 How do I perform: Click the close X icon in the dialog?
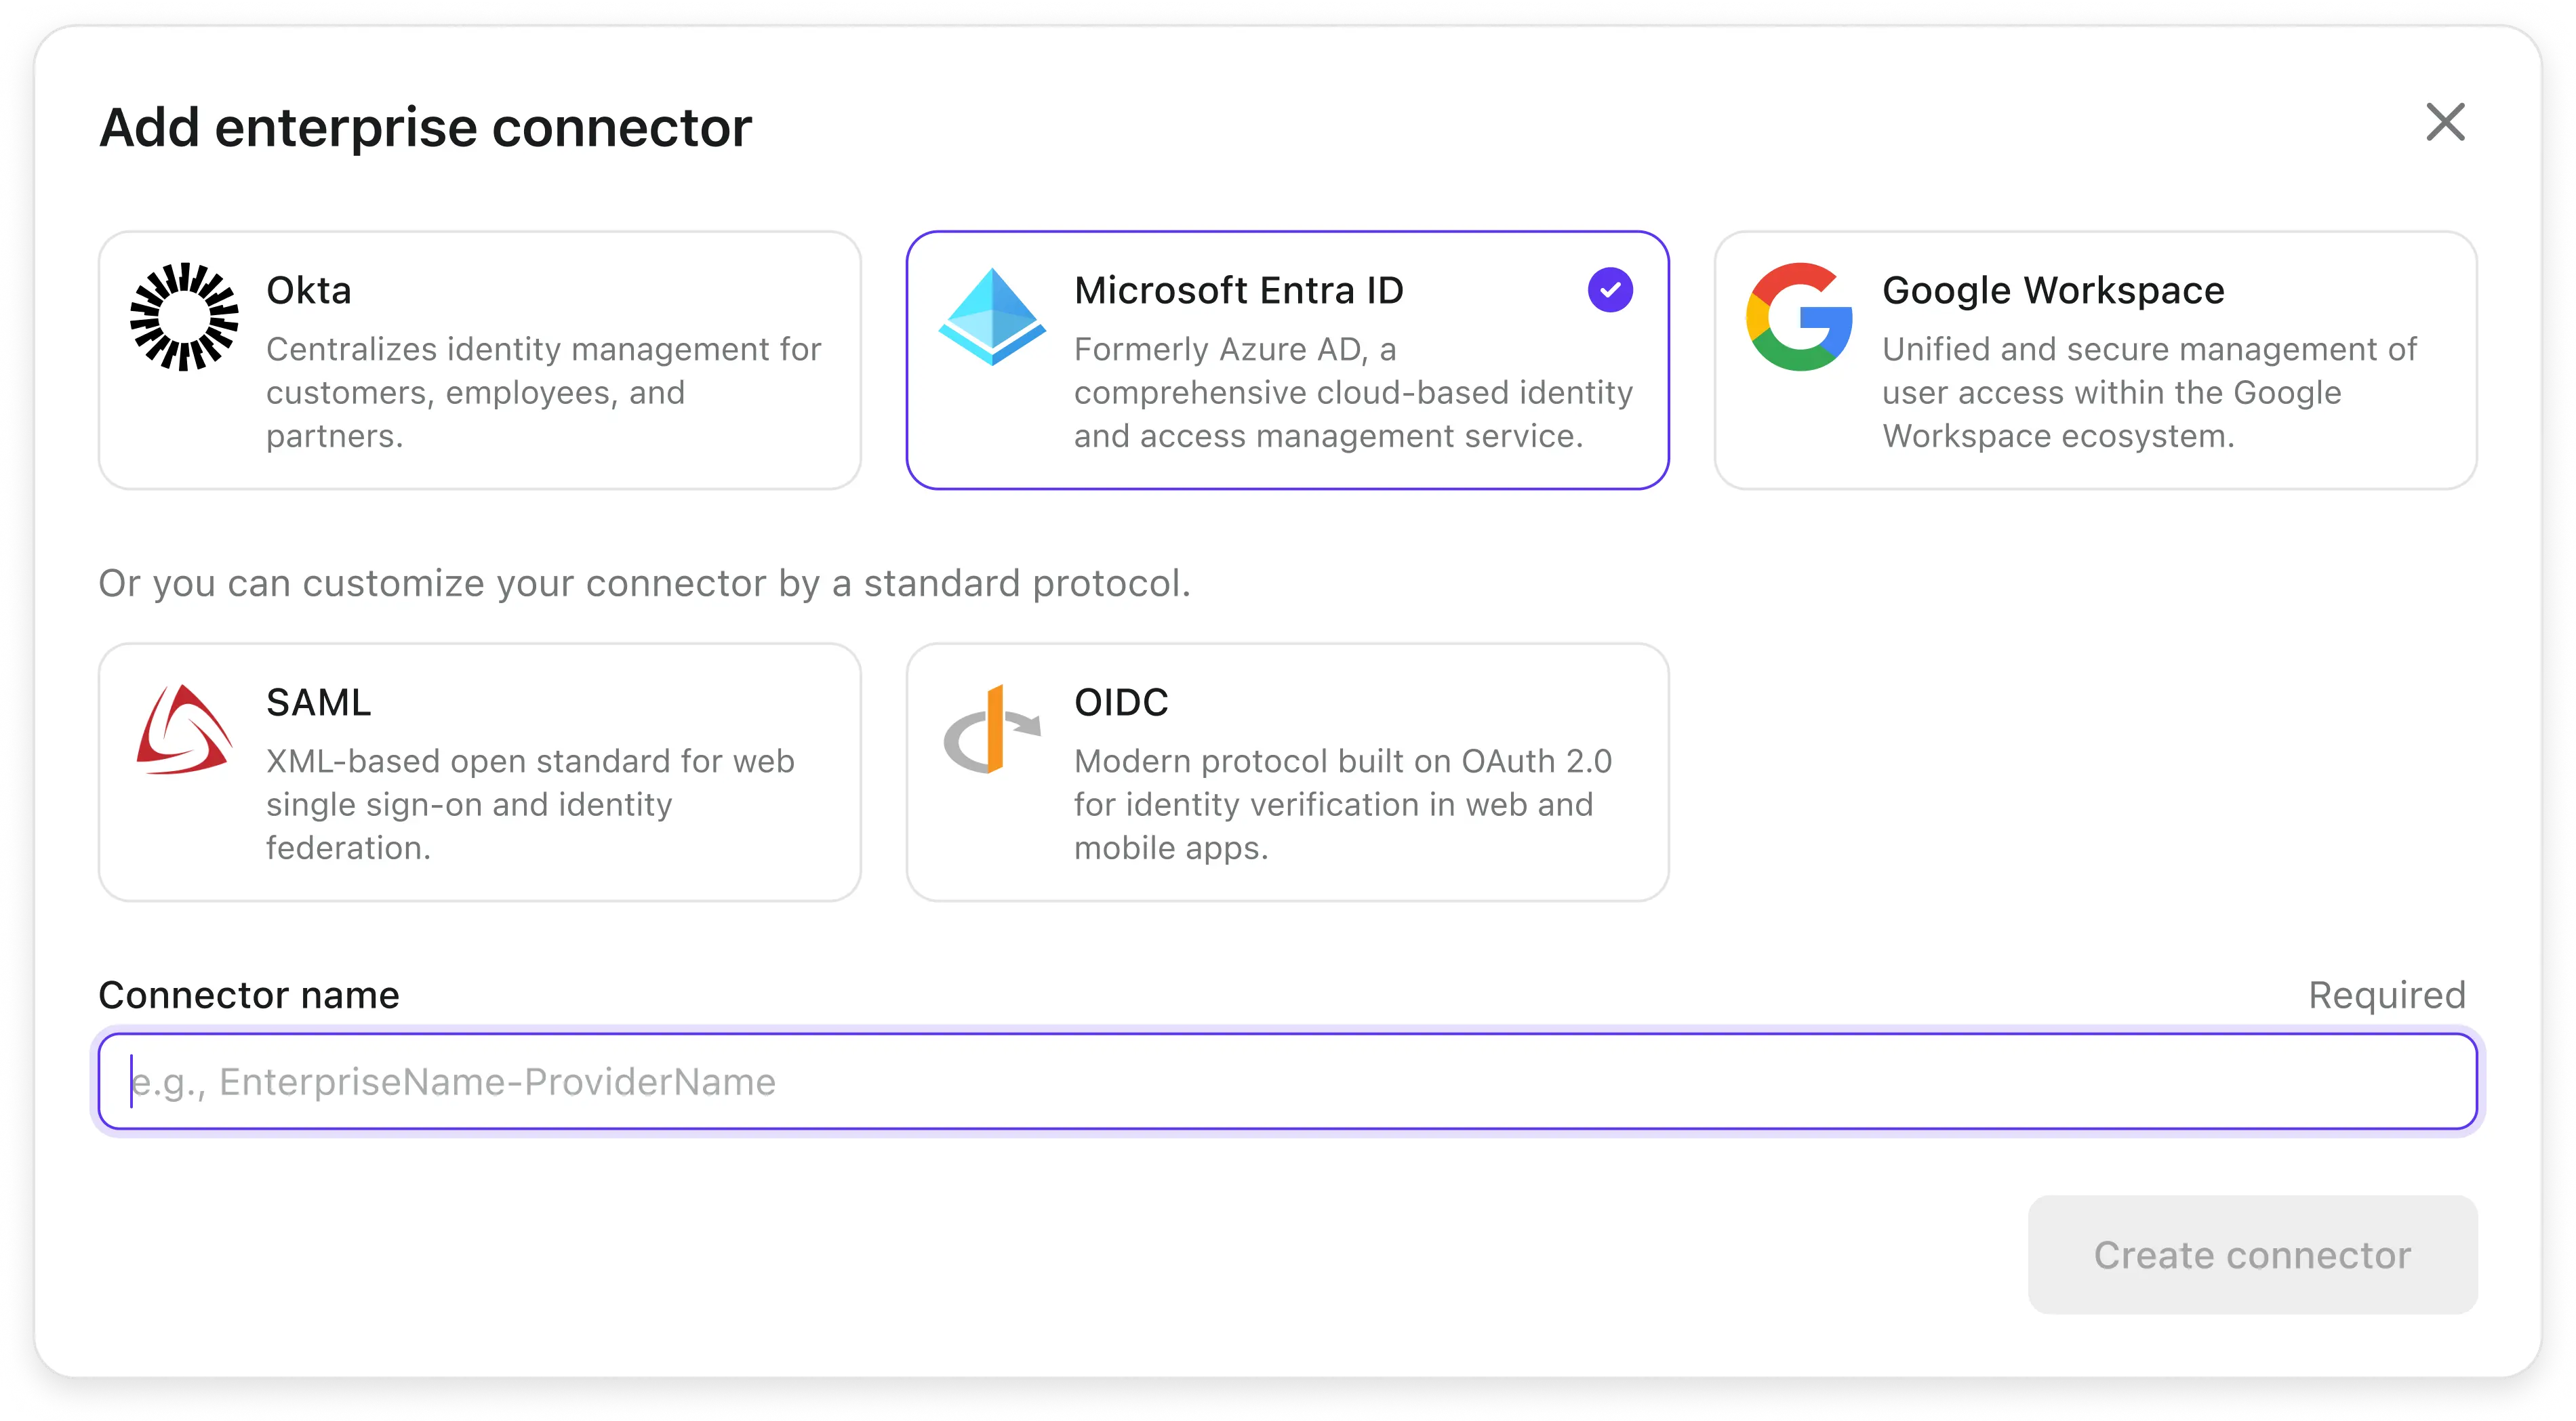click(2446, 123)
